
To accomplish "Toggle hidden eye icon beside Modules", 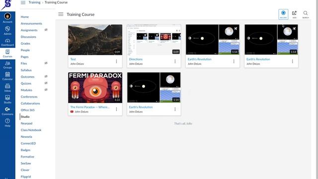I will tap(46, 89).
